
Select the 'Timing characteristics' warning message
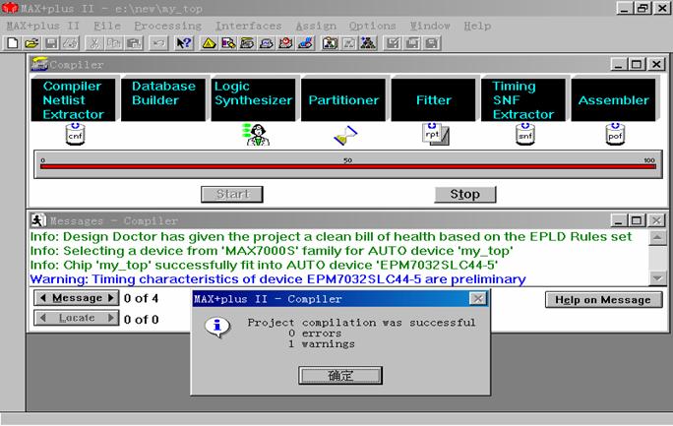(277, 278)
